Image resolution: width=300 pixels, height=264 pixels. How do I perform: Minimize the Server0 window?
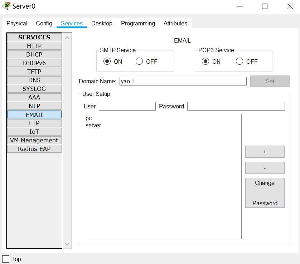click(x=240, y=6)
